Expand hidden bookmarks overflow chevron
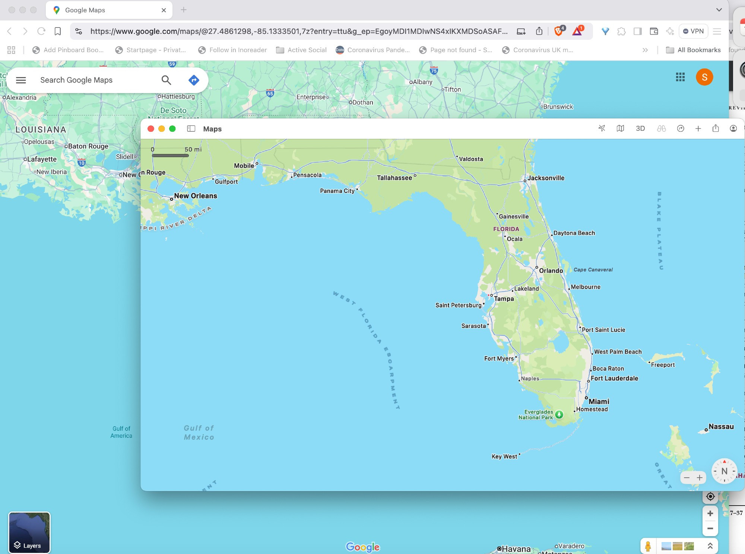 click(x=645, y=50)
